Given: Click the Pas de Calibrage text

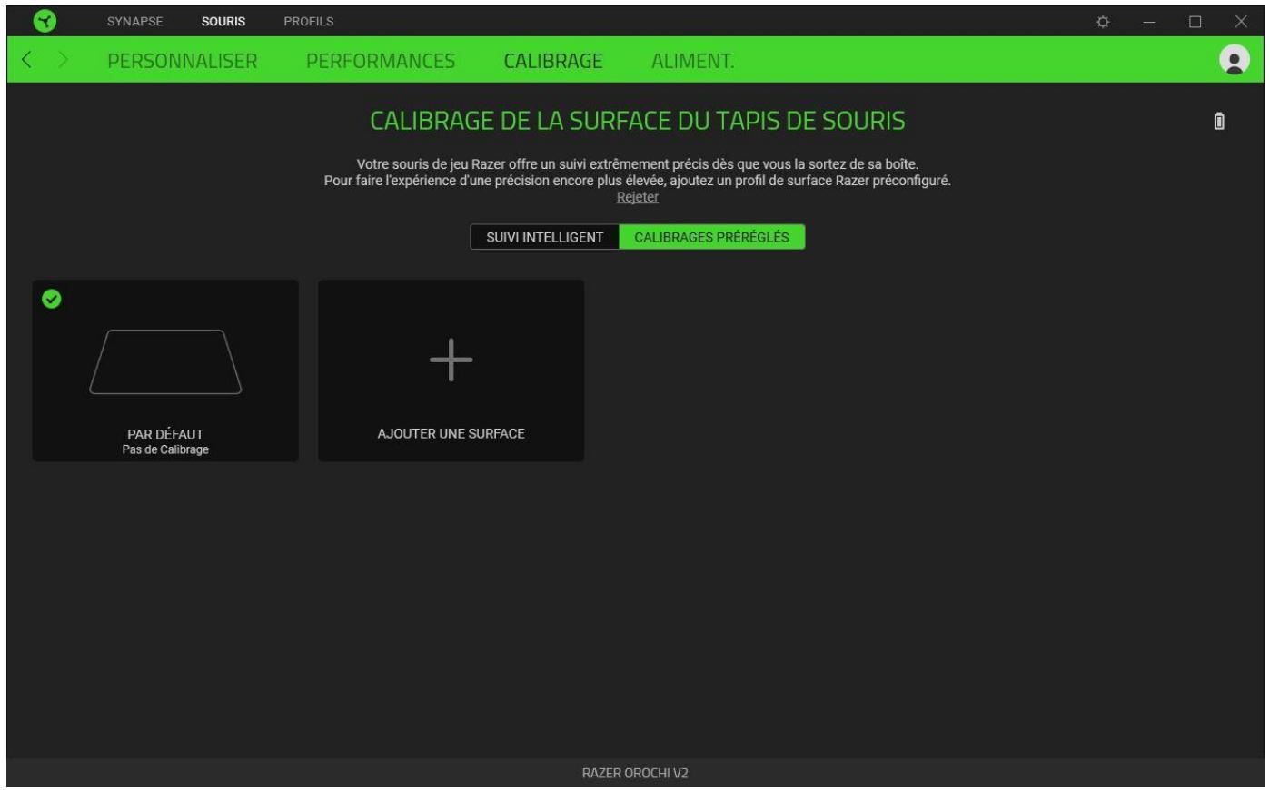Looking at the screenshot, I should (x=165, y=449).
